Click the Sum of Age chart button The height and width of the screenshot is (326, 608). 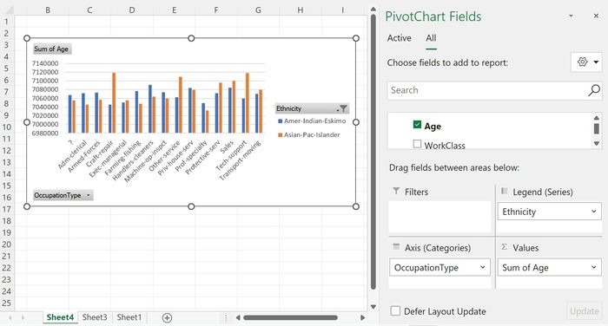51,49
